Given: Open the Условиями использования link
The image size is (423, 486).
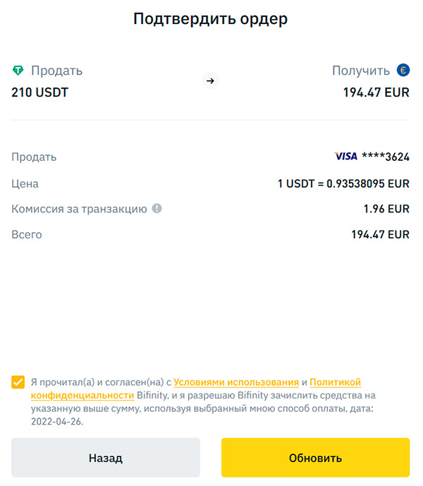Looking at the screenshot, I should (235, 382).
